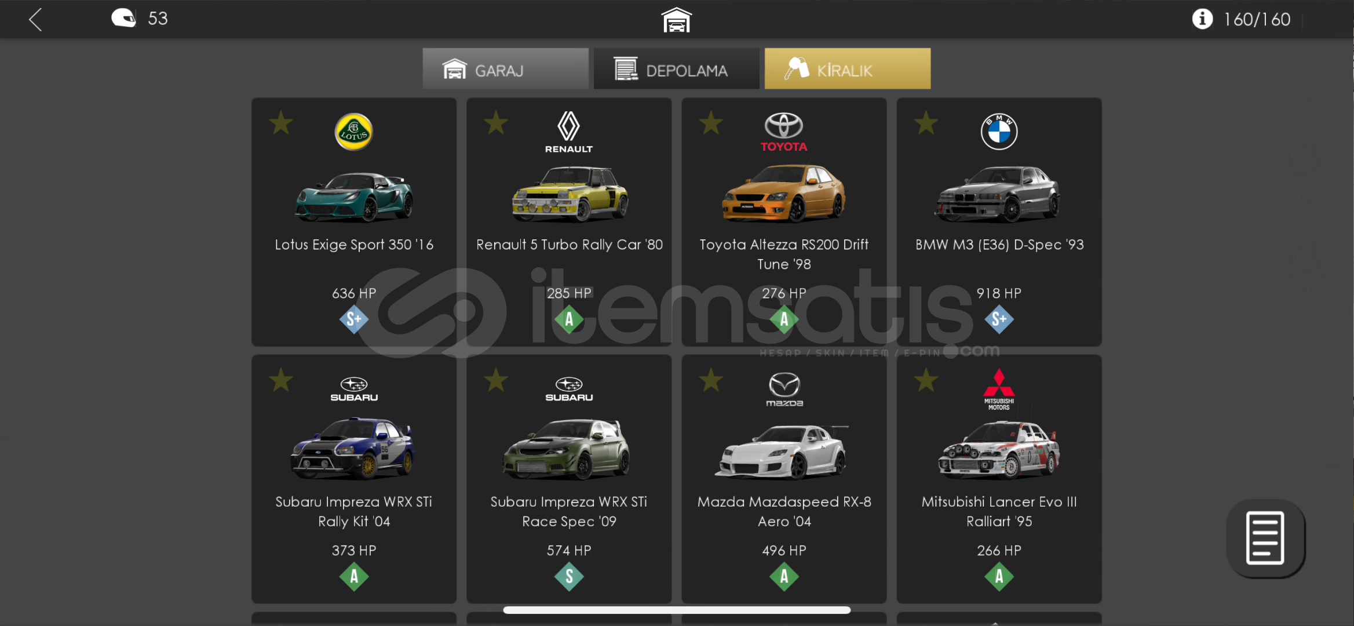Go back using the arrow icon

(x=36, y=20)
